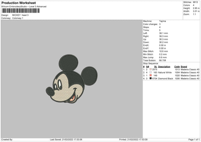The image size is (201, 142).
Task: Click the 'Color changes:' label
Action: 150,24
